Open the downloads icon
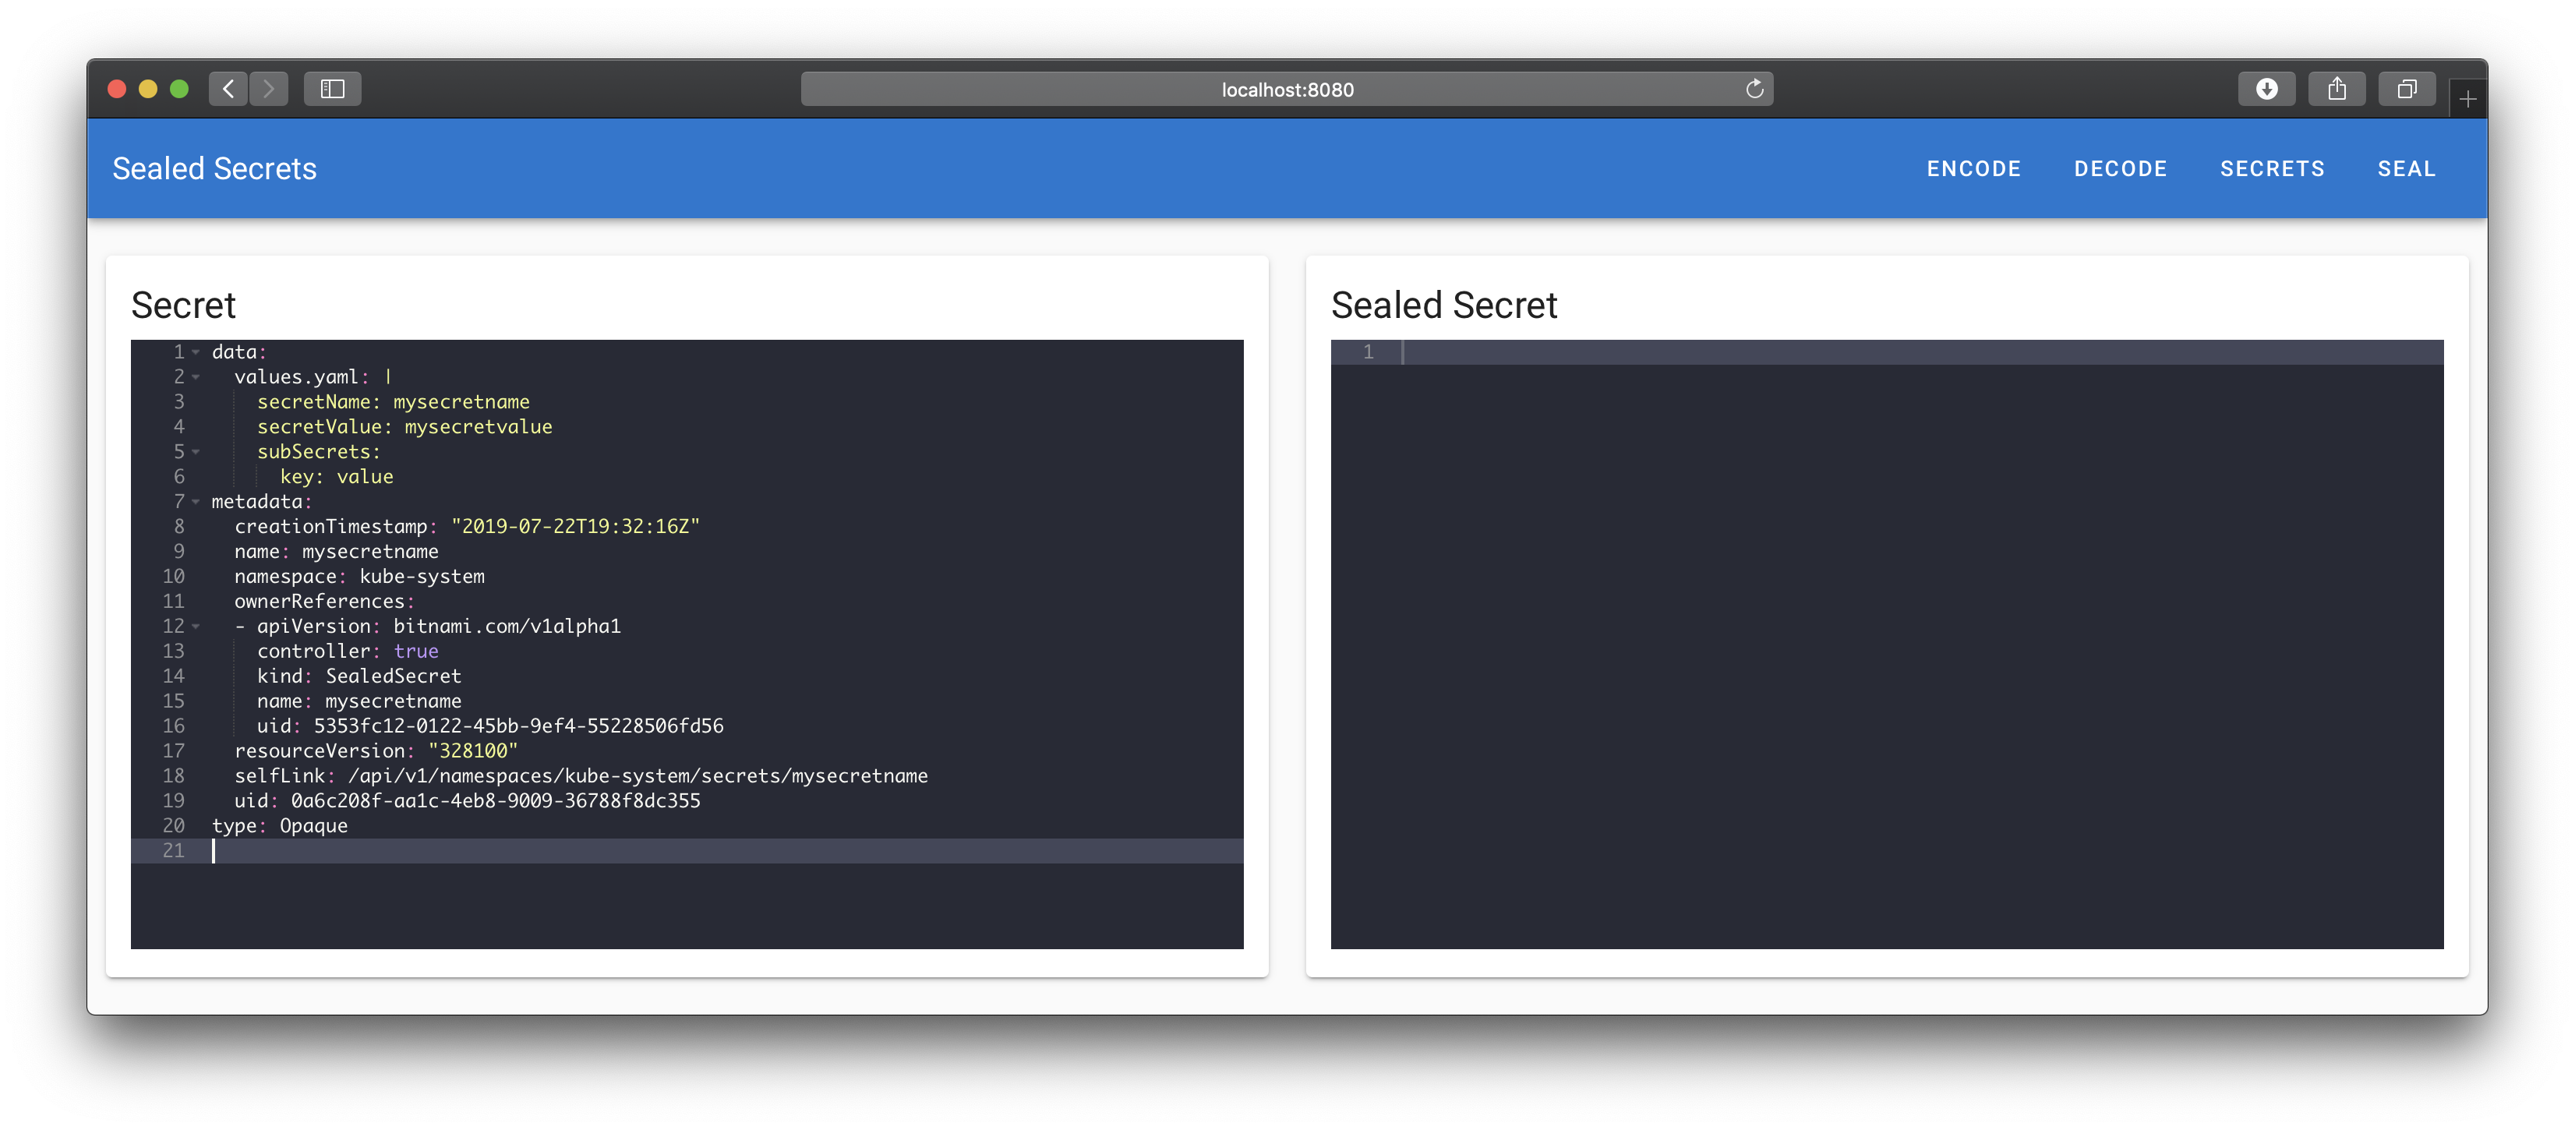Screen dimensions: 2575x1130 [2266, 89]
